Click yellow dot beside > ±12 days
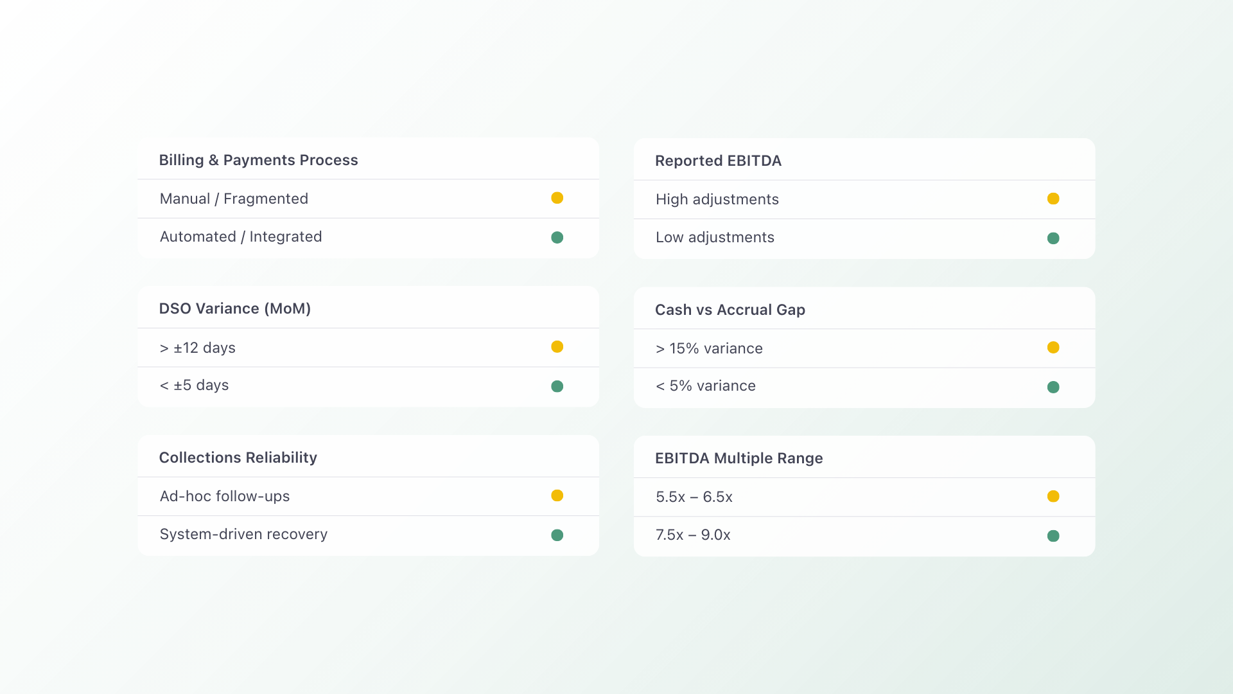Viewport: 1233px width, 694px height. click(x=557, y=347)
